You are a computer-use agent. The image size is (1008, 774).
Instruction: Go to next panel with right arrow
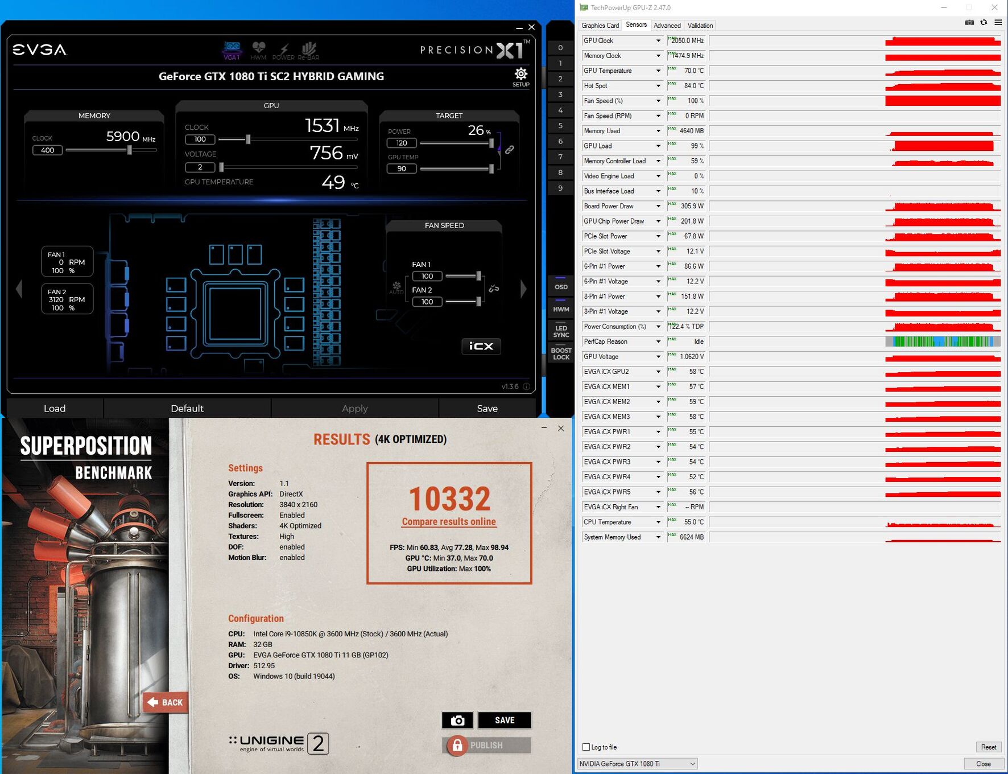(523, 289)
